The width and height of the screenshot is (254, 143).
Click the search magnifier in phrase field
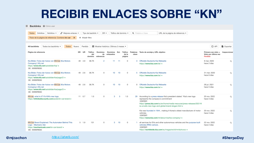pos(133,33)
